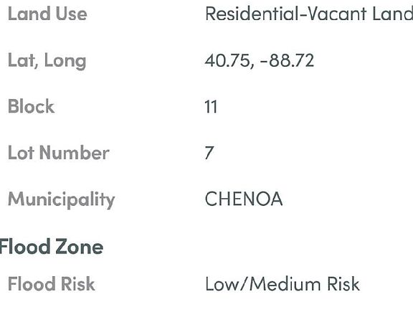This screenshot has height=310, width=413.
Task: Click the coordinates 40.75, -88.72
Action: tap(260, 60)
